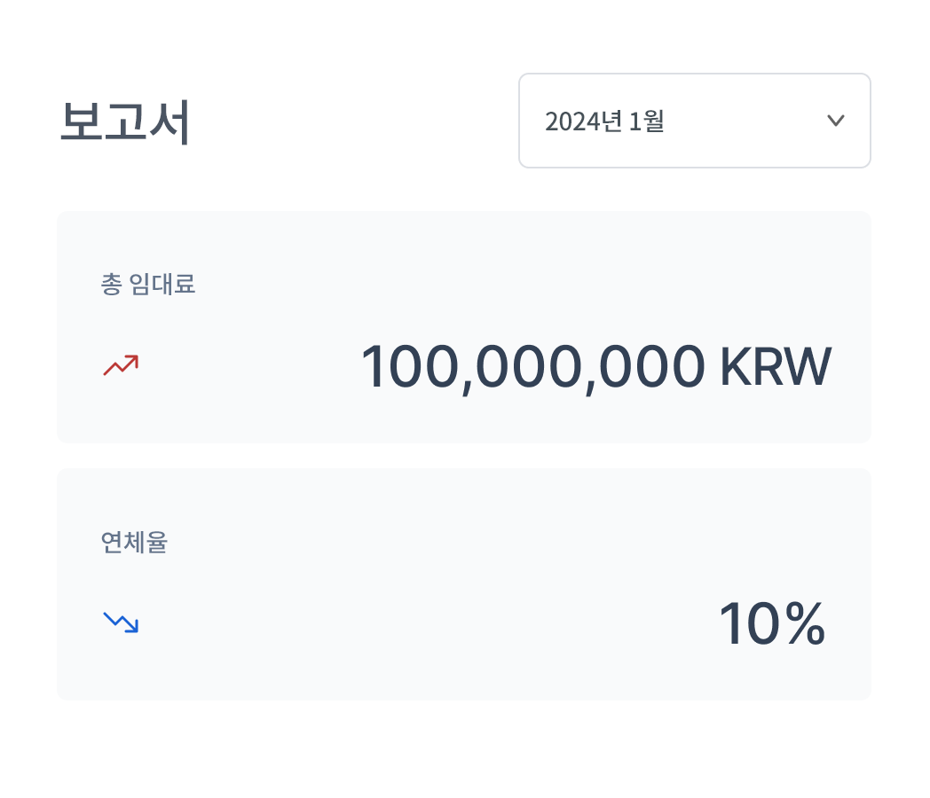This screenshot has width=930, height=798.
Task: Click the 총 임대료 label
Action: tap(148, 285)
